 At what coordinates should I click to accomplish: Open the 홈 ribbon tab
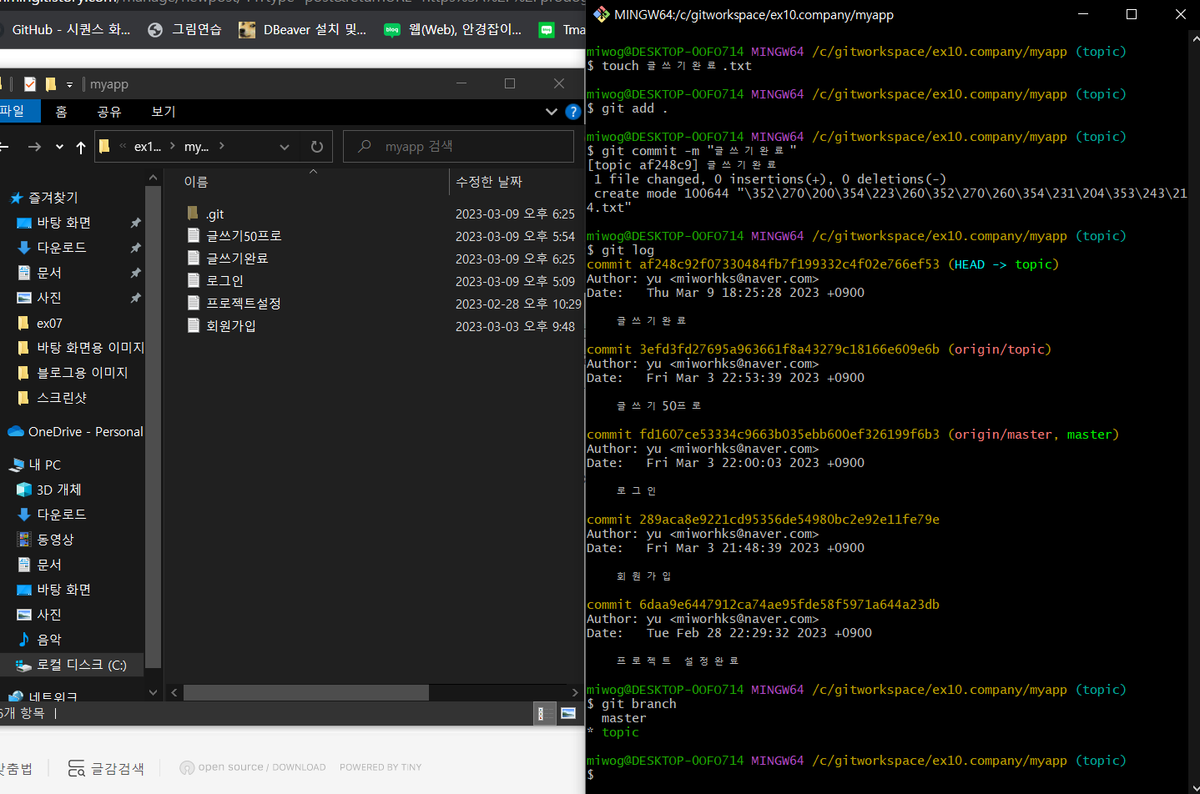coord(61,112)
